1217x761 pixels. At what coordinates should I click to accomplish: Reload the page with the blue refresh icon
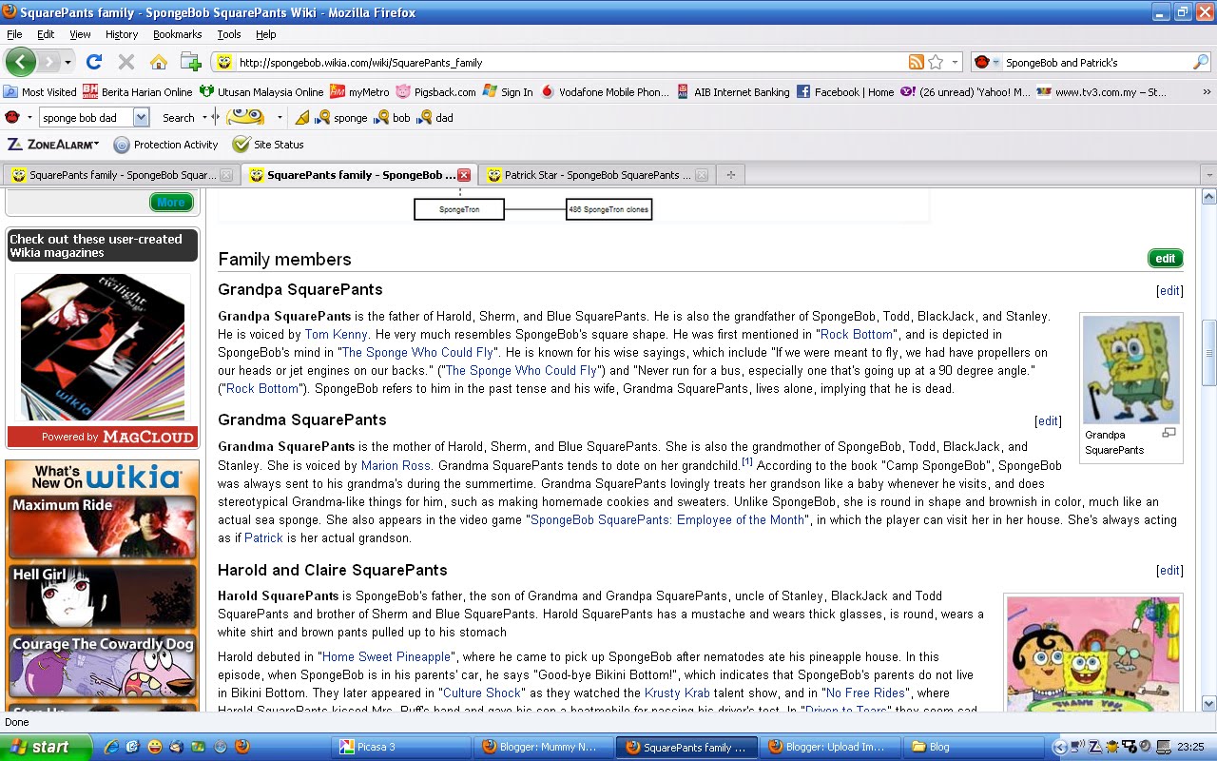[93, 62]
